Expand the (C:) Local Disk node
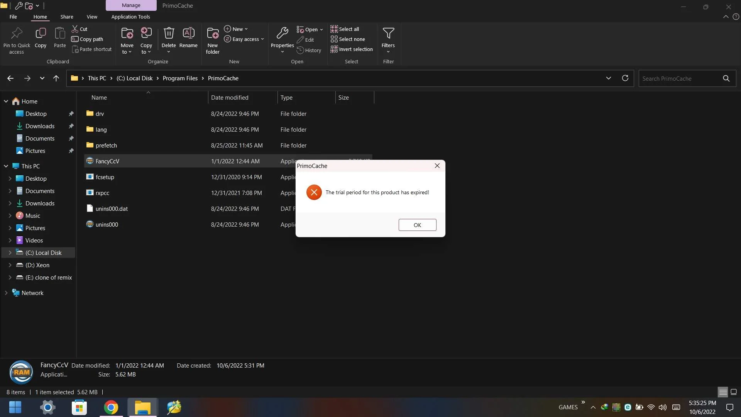741x417 pixels. tap(10, 253)
